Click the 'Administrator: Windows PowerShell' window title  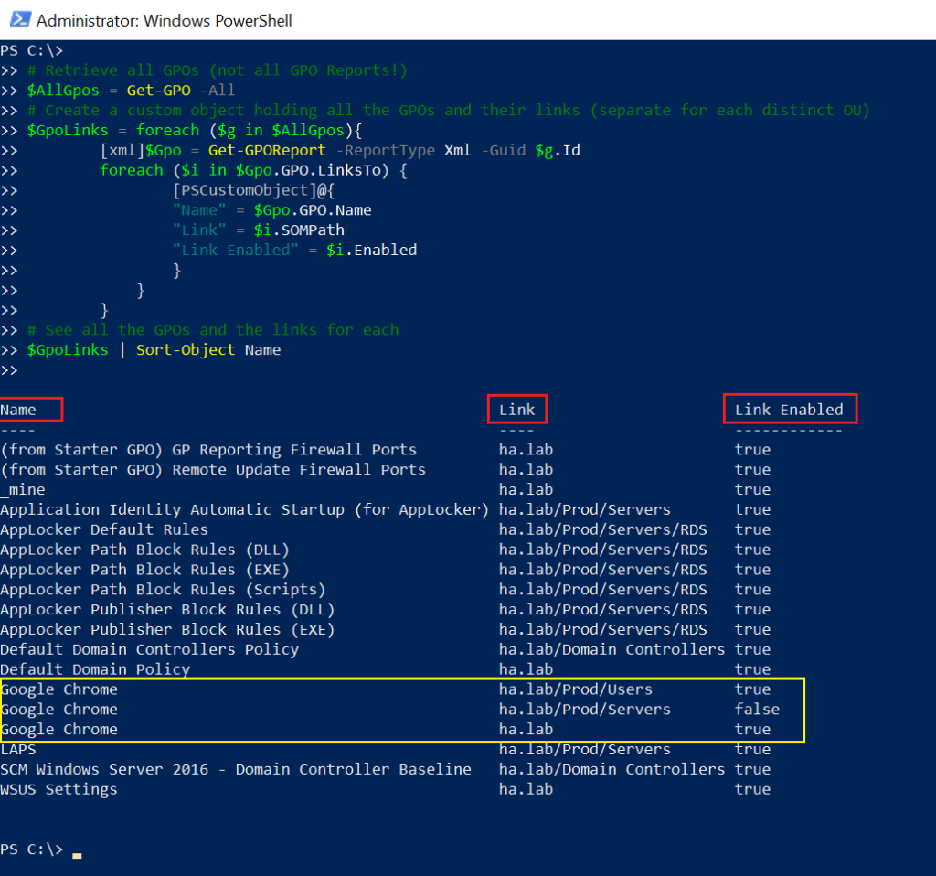165,21
